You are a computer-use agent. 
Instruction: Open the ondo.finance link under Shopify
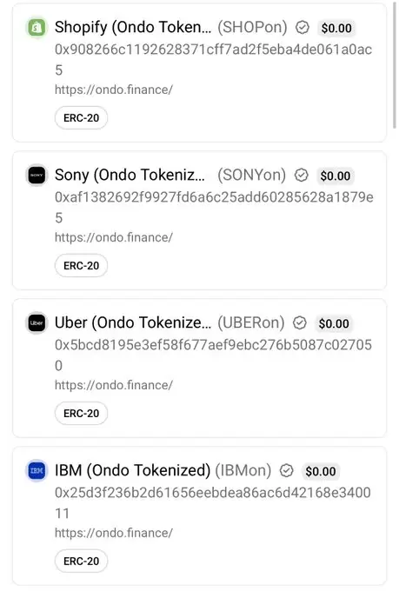click(x=114, y=90)
